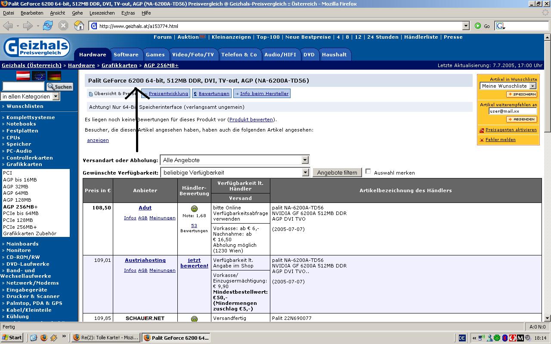Click the DE language indicator in taskbar
Screen dimensions: 551x344
(x=462, y=338)
